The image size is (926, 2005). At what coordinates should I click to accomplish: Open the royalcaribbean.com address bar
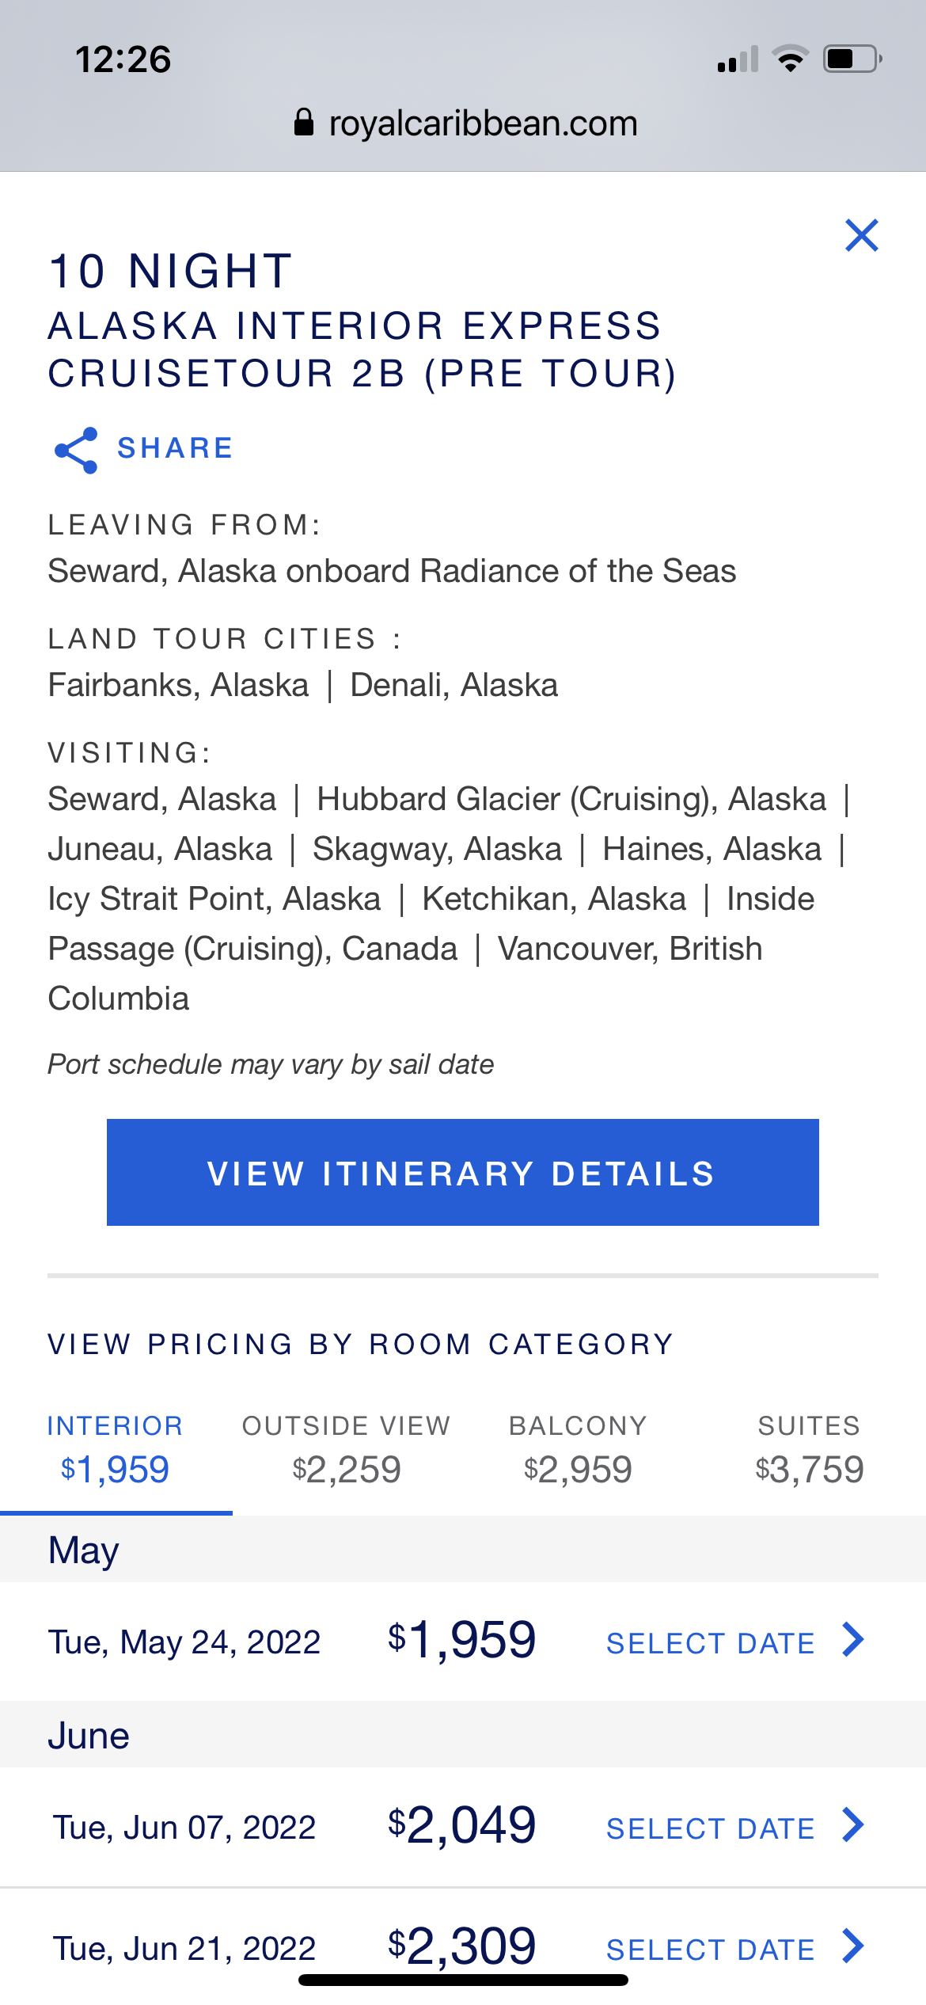tap(464, 124)
